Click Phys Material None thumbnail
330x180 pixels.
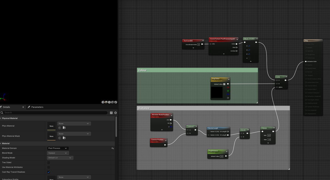(x=51, y=126)
